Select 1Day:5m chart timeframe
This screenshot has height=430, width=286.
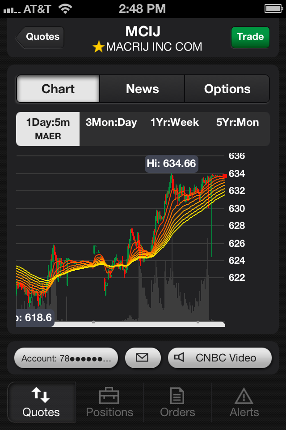coord(48,129)
